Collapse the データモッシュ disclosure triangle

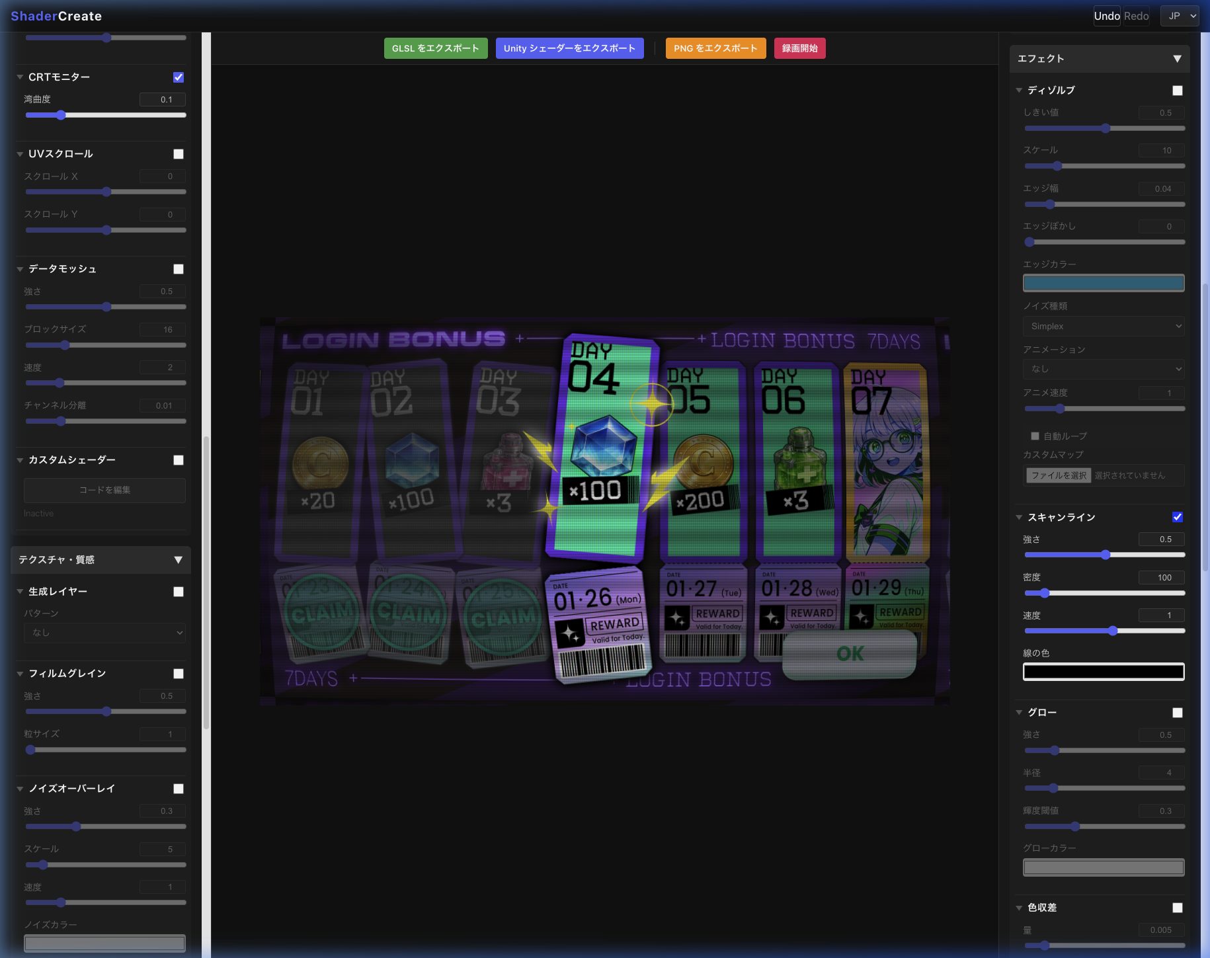pos(20,269)
